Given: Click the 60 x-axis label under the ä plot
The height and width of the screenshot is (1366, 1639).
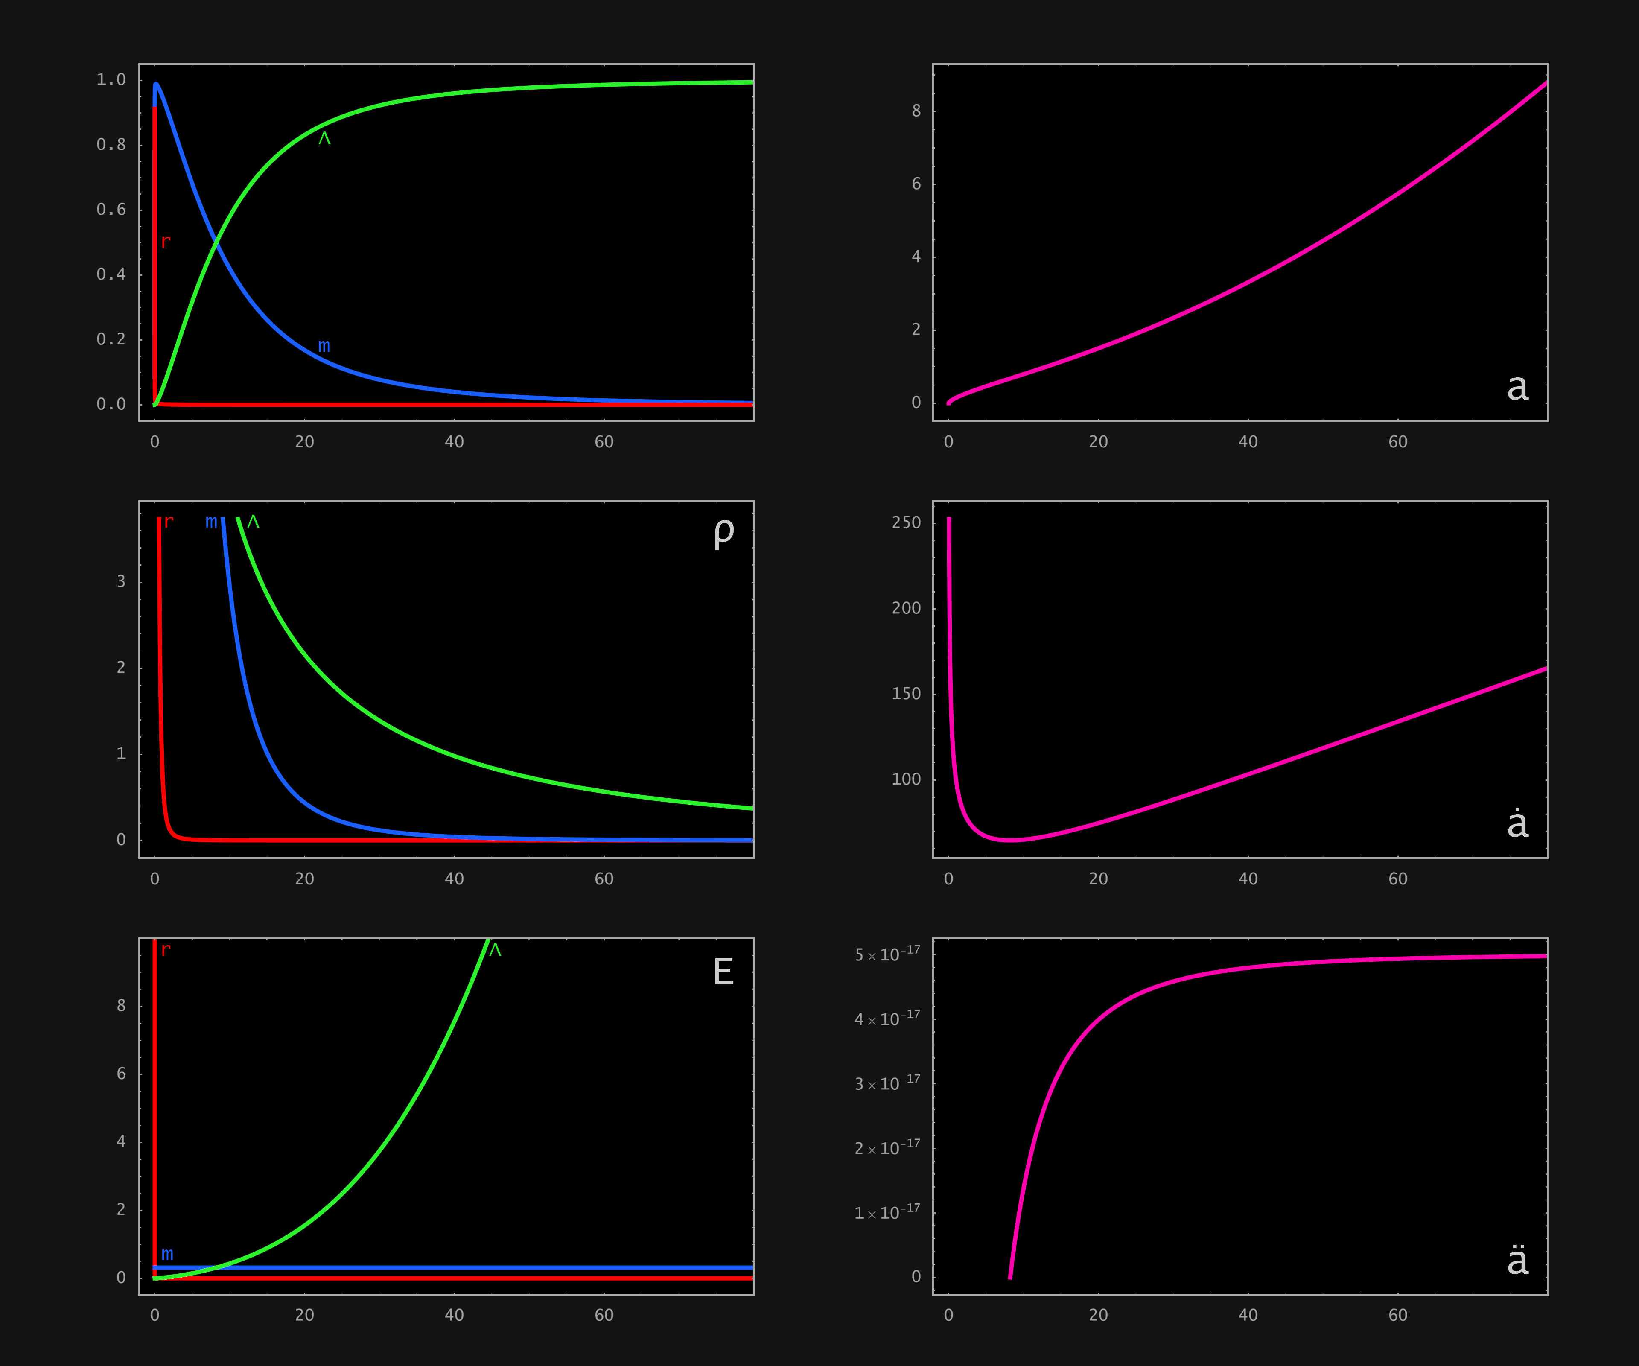Looking at the screenshot, I should click(1397, 1315).
